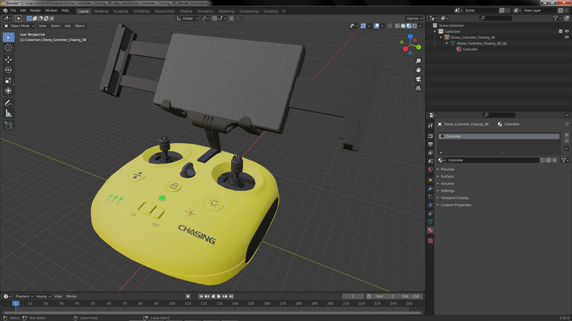Screen dimensions: 572x321
Task: Toggle show overlays button
Action: [377, 26]
